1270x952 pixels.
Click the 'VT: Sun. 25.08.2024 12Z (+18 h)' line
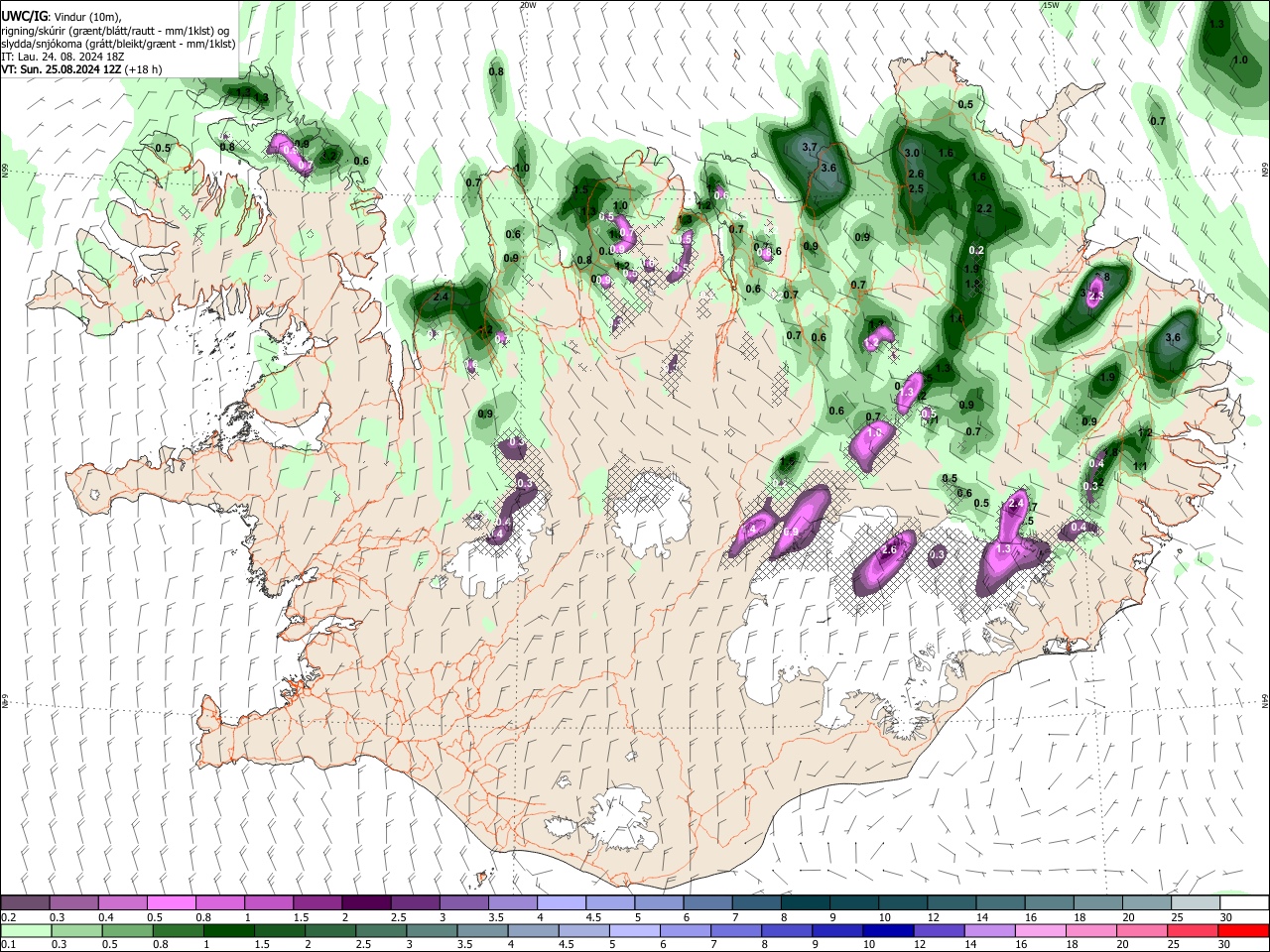click(81, 69)
